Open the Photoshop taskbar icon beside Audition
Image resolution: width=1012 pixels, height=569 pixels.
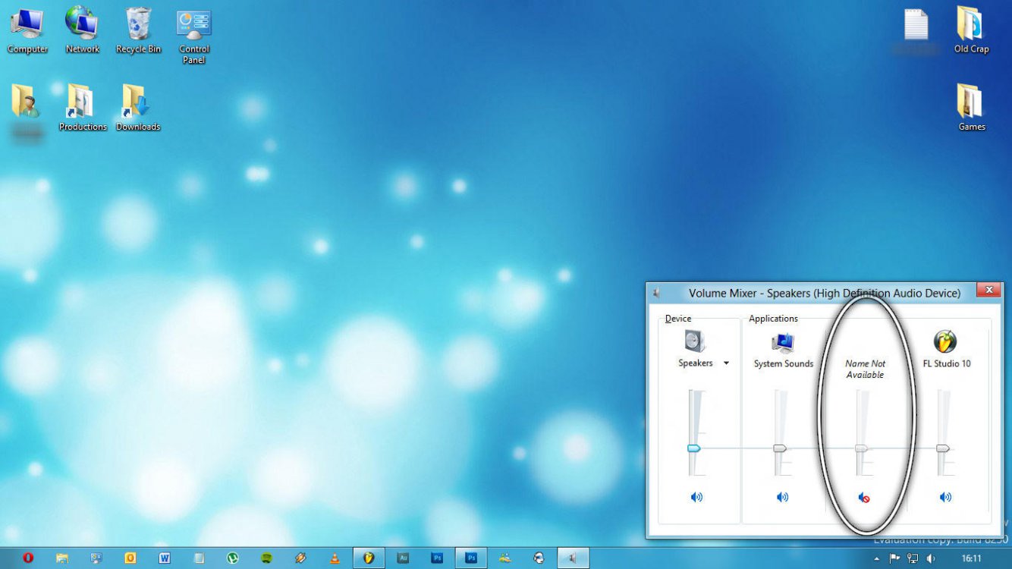[x=437, y=558]
